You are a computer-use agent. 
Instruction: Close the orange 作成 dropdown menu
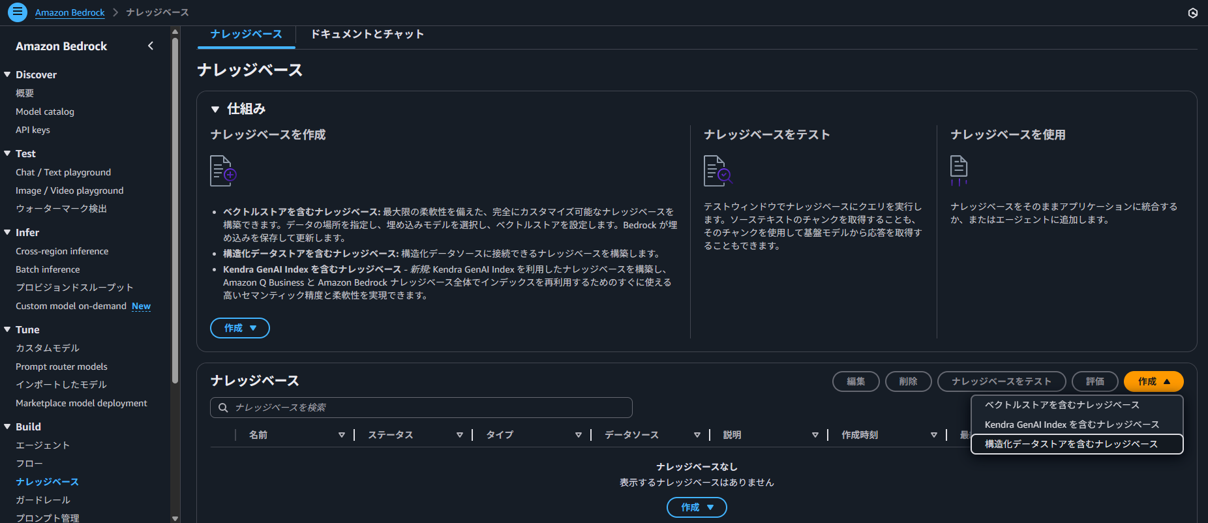pyautogui.click(x=1153, y=381)
